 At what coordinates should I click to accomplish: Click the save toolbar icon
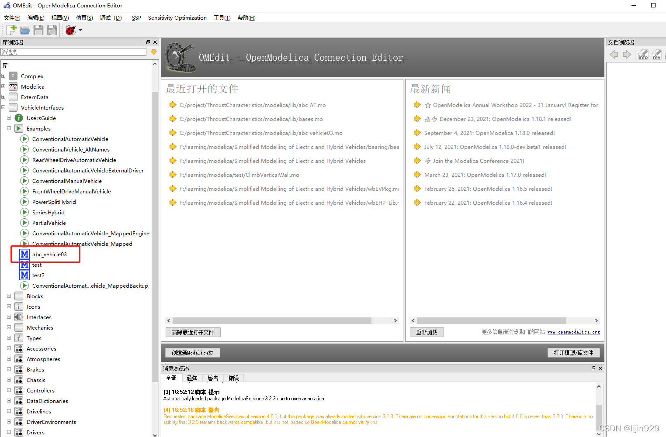[x=38, y=30]
